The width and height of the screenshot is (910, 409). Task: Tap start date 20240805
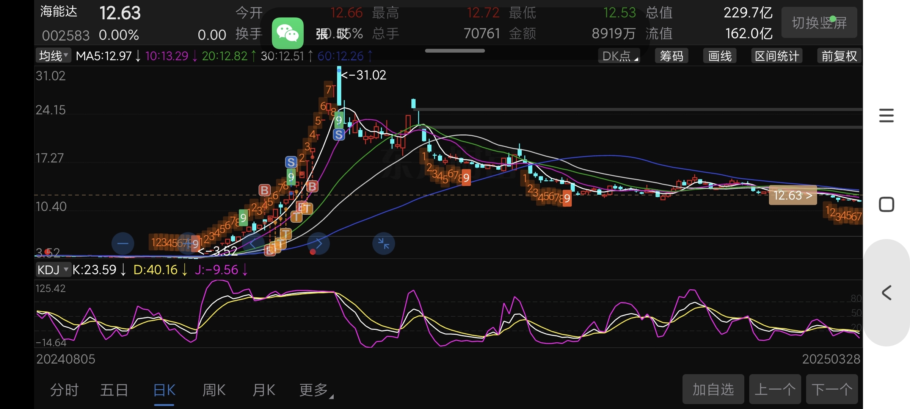point(66,359)
